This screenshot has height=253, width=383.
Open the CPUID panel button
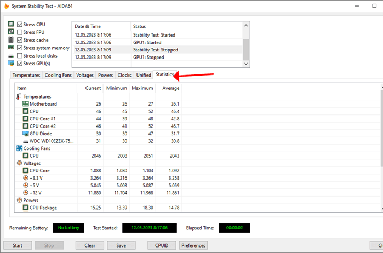coord(162,245)
